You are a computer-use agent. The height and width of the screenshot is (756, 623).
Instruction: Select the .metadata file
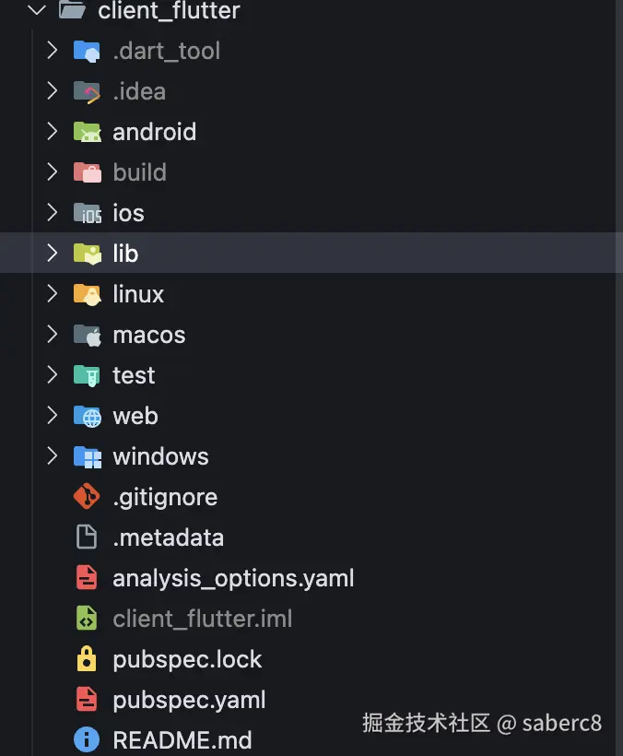168,537
